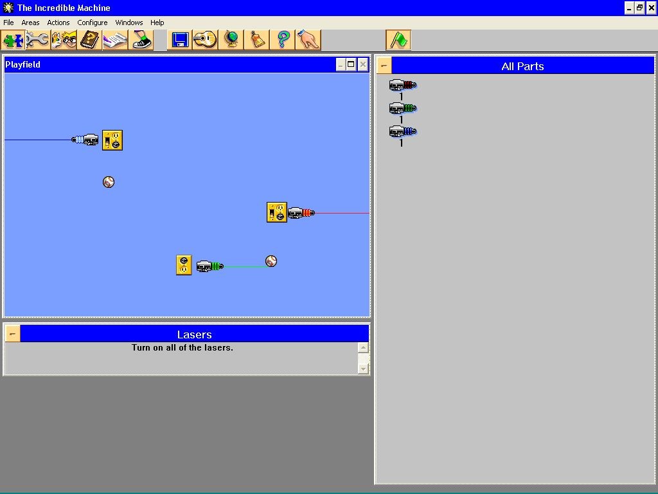The width and height of the screenshot is (658, 494).
Task: Click the pointing hand toolbar icon
Action: pyautogui.click(x=308, y=41)
